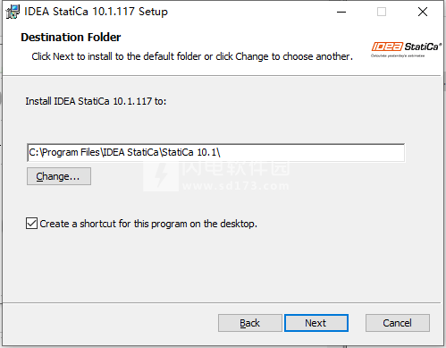Proceed with the Next button

click(x=316, y=323)
